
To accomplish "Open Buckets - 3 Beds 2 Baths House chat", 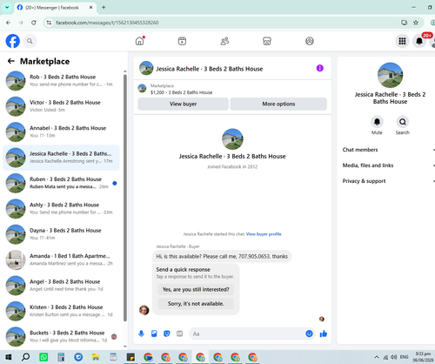I will click(x=61, y=336).
